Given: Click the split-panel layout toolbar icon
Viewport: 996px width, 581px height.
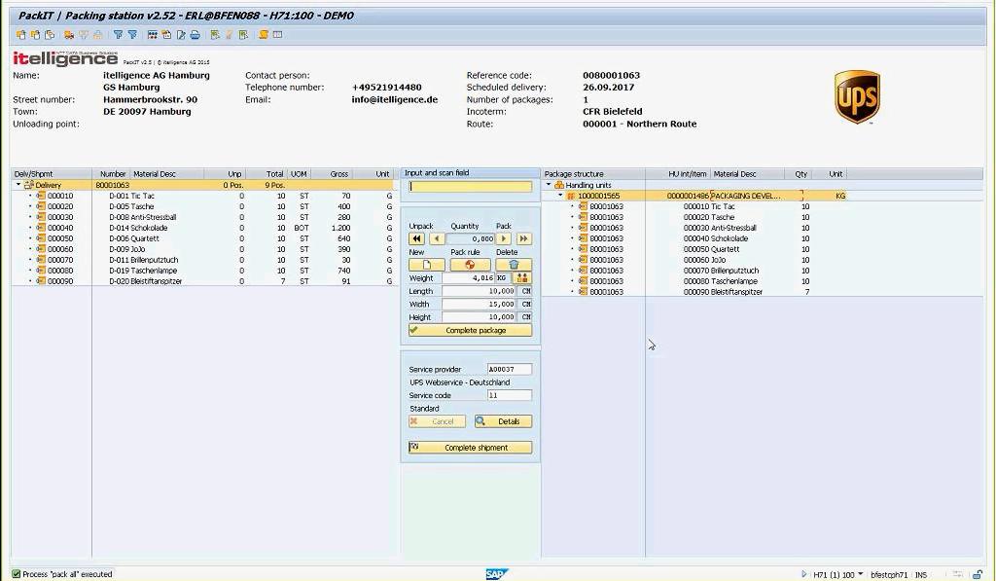Looking at the screenshot, I should [x=277, y=35].
